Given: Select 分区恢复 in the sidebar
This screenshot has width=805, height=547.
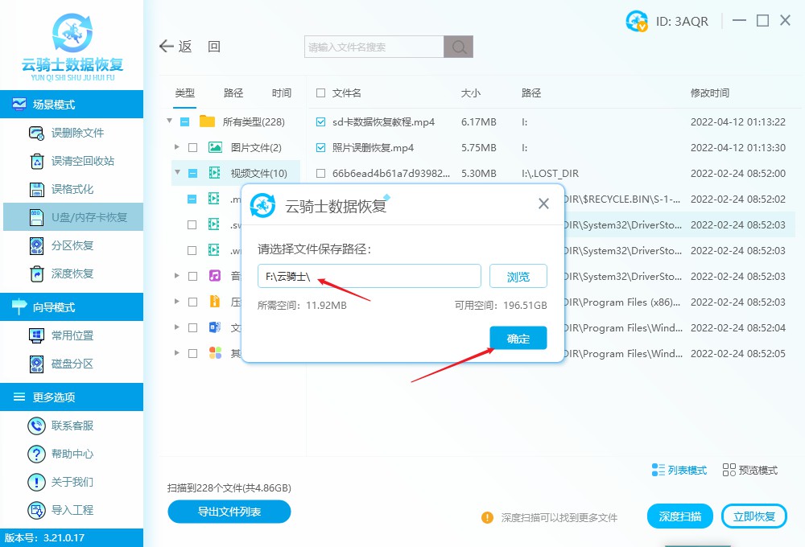Looking at the screenshot, I should 72,246.
